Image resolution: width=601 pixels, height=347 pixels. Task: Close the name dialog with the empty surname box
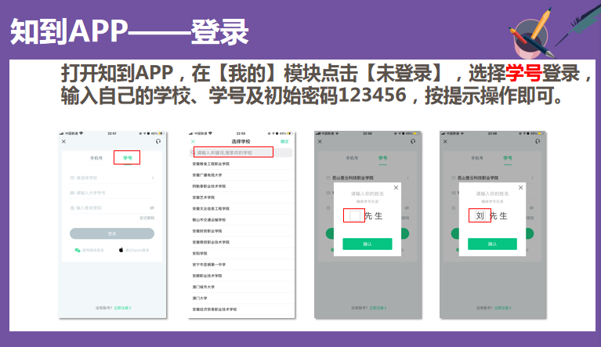click(396, 188)
